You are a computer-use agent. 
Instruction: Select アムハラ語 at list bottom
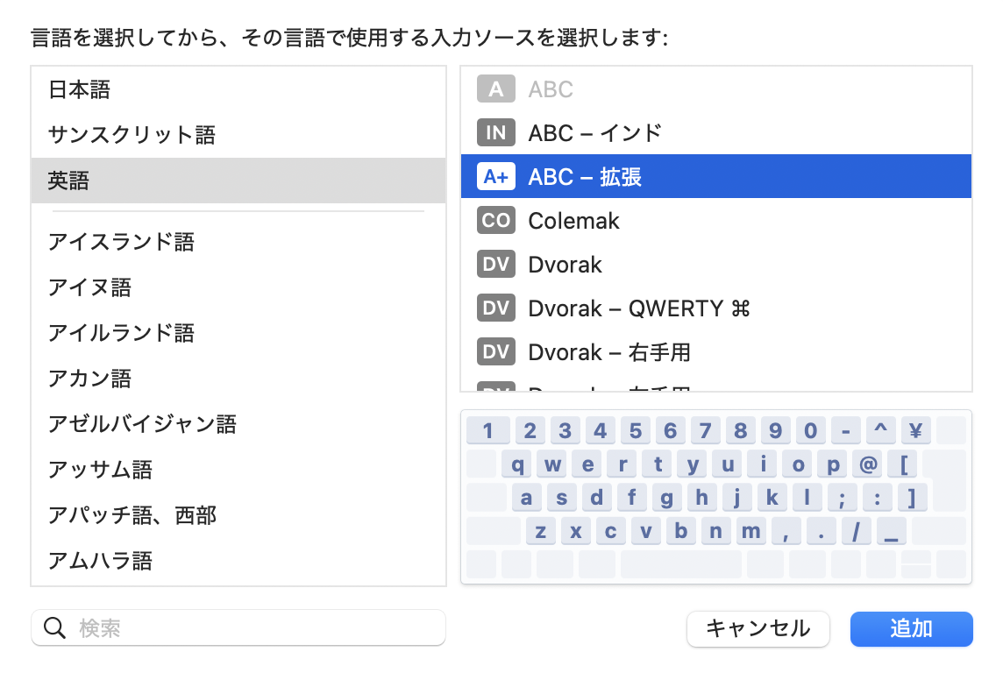point(100,561)
